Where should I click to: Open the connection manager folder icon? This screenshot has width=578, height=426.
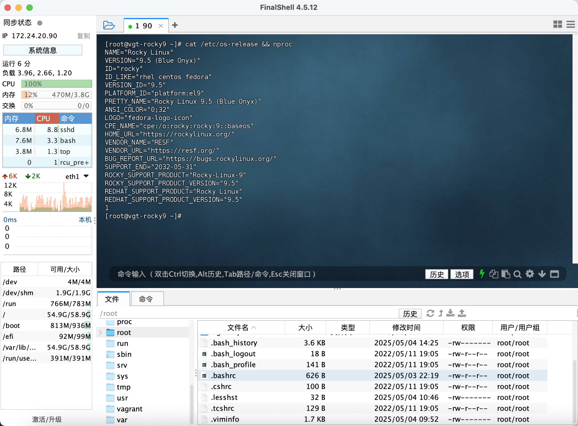click(x=109, y=25)
